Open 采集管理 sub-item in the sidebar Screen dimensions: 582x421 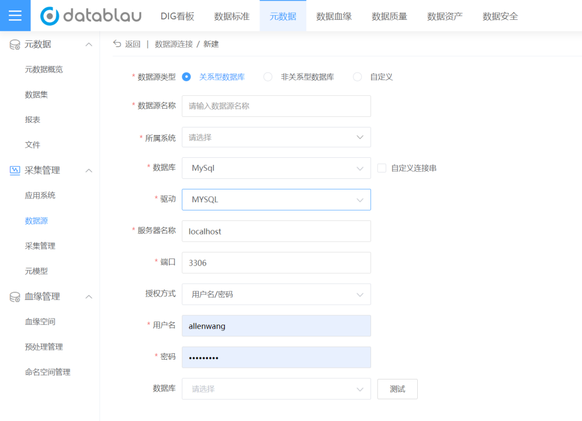pyautogui.click(x=40, y=246)
